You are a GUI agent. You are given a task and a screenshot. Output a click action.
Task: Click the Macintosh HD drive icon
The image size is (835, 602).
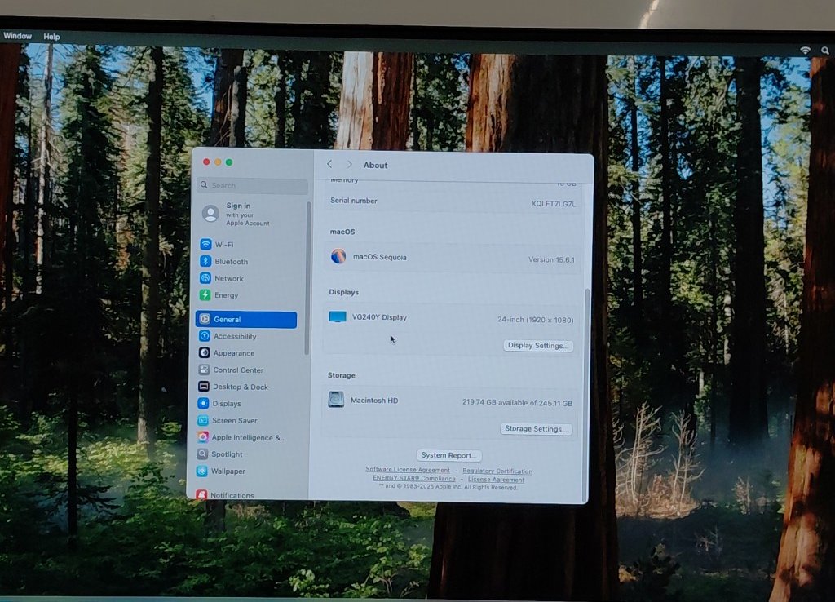pyautogui.click(x=336, y=399)
